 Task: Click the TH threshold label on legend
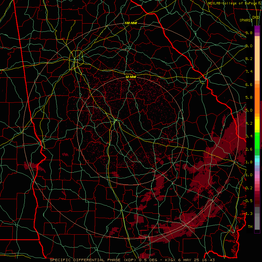pyautogui.click(x=250, y=227)
